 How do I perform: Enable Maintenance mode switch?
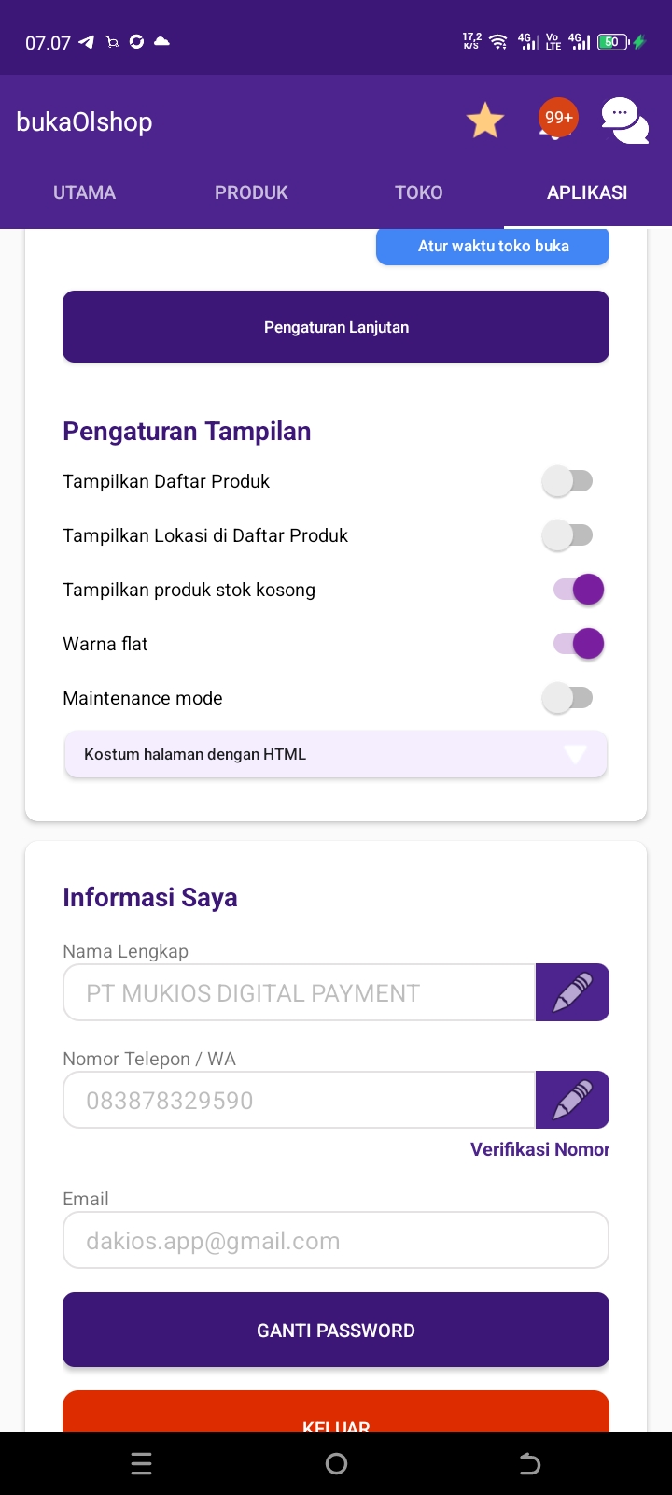[567, 698]
